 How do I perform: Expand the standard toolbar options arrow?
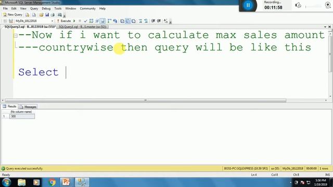[x=65, y=16]
